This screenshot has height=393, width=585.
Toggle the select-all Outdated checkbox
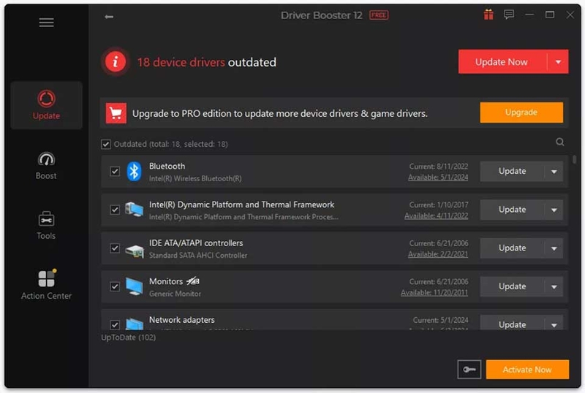pos(106,145)
